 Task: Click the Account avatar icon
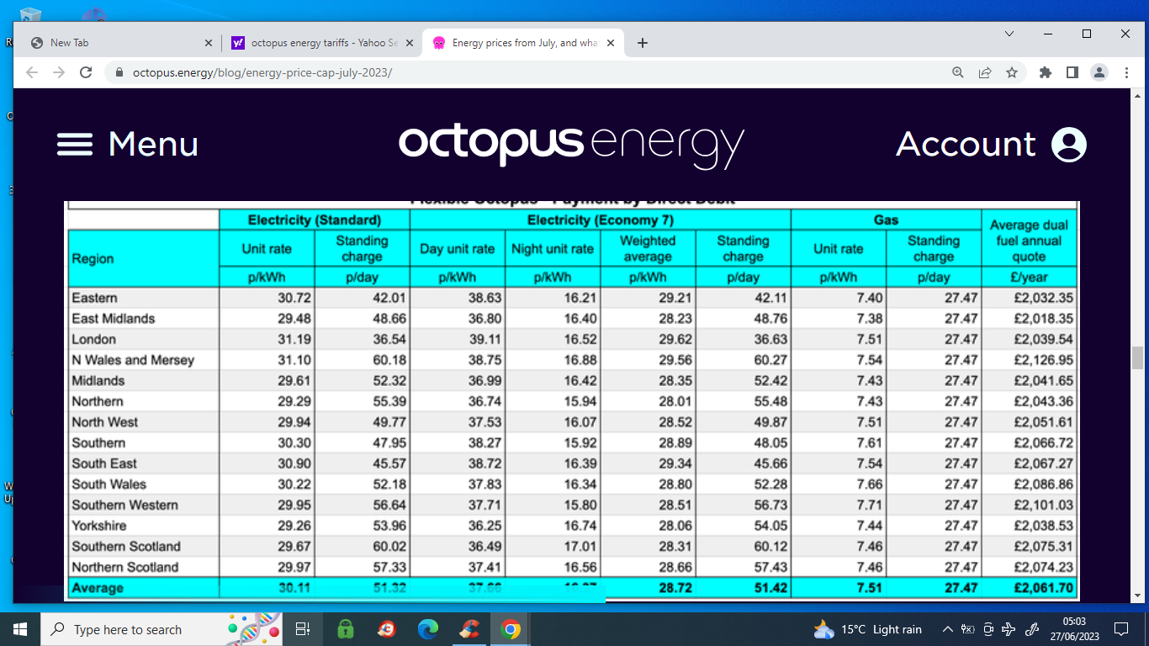(x=1069, y=145)
